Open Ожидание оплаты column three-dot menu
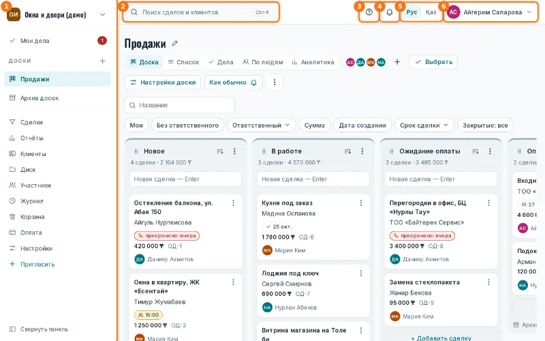The image size is (545, 341). pos(490,151)
